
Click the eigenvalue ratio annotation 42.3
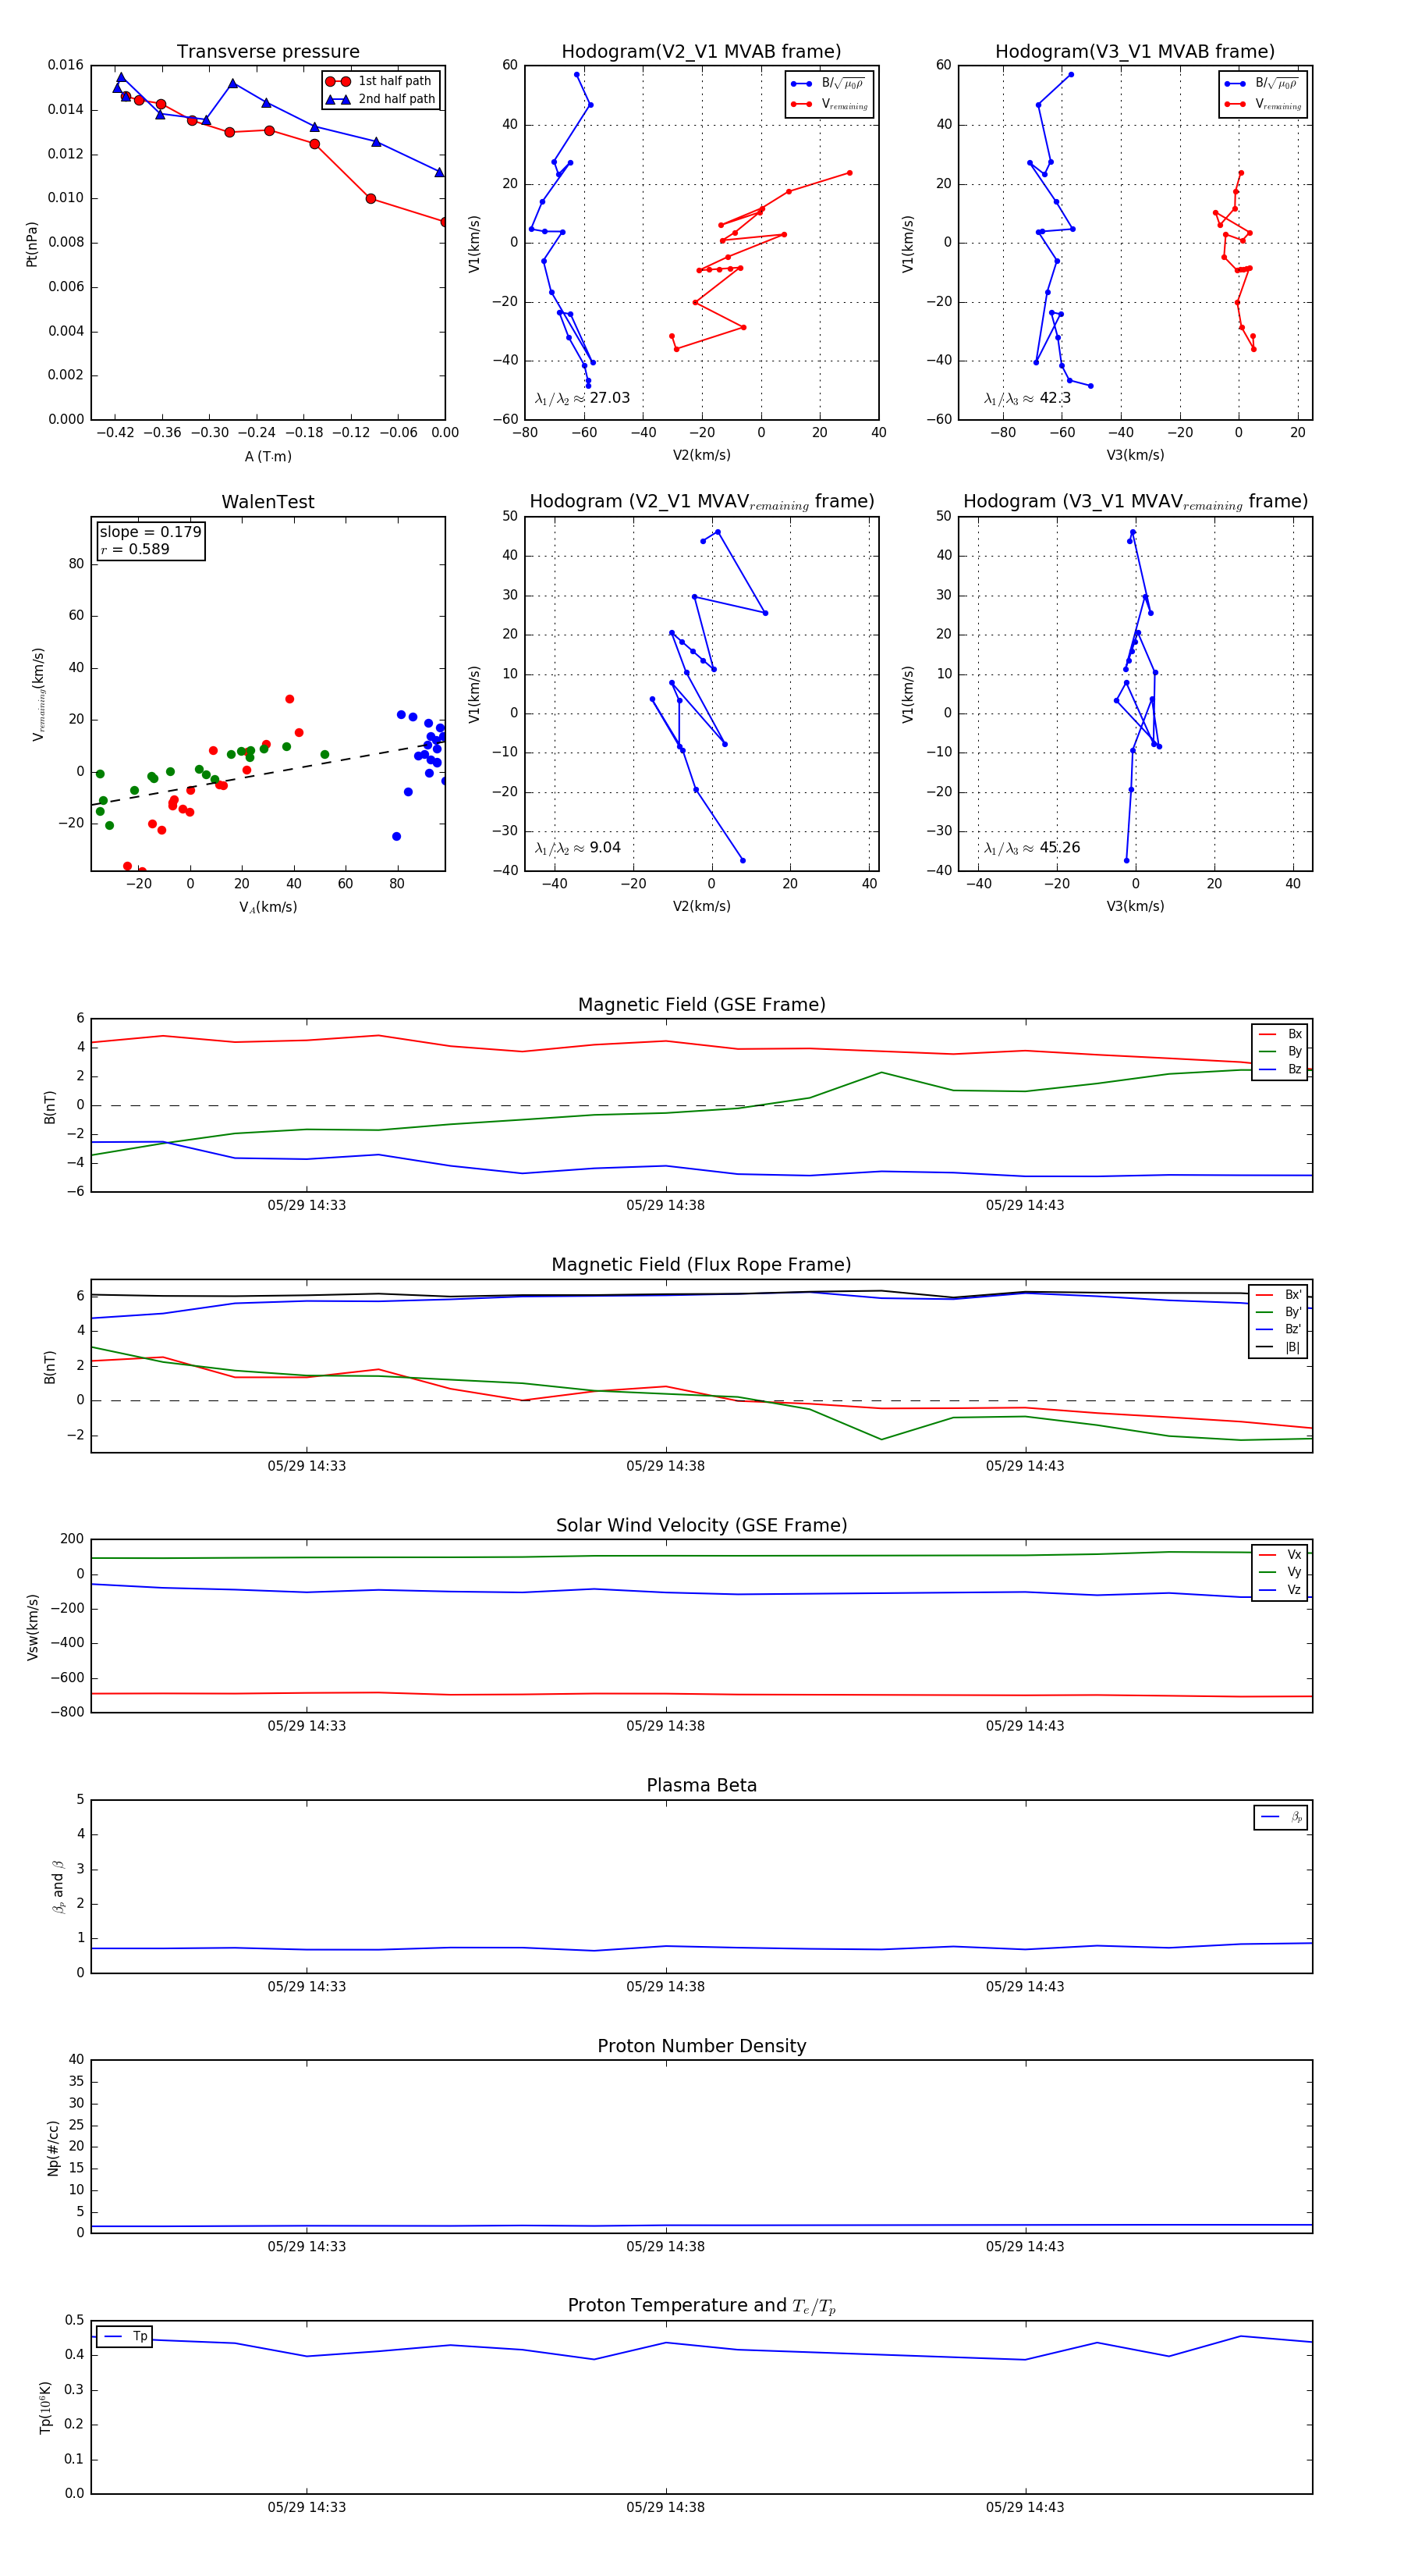pos(1027,398)
